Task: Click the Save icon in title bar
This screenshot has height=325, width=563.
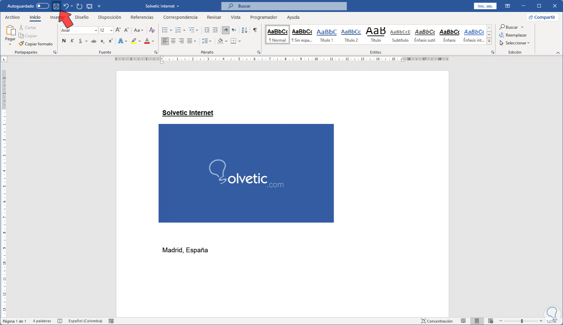Action: (56, 6)
